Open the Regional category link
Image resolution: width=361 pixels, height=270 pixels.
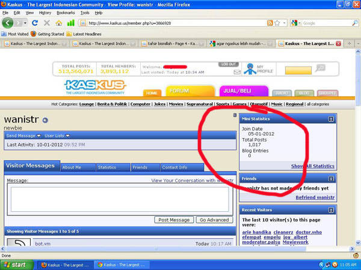pos(295,104)
